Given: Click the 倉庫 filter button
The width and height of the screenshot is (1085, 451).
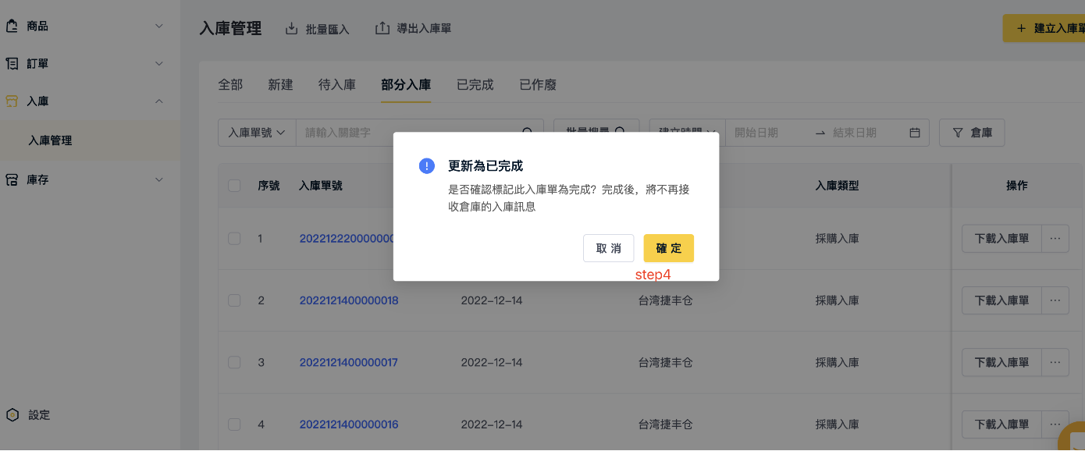Looking at the screenshot, I should click(x=972, y=133).
